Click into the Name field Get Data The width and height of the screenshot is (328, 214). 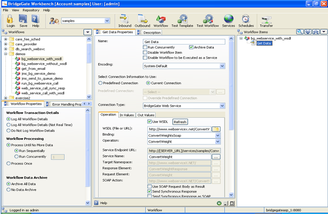point(184,42)
